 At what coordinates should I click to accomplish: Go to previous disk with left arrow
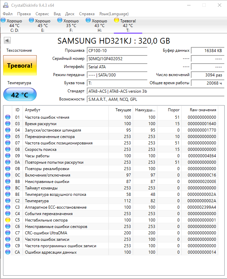7,40
